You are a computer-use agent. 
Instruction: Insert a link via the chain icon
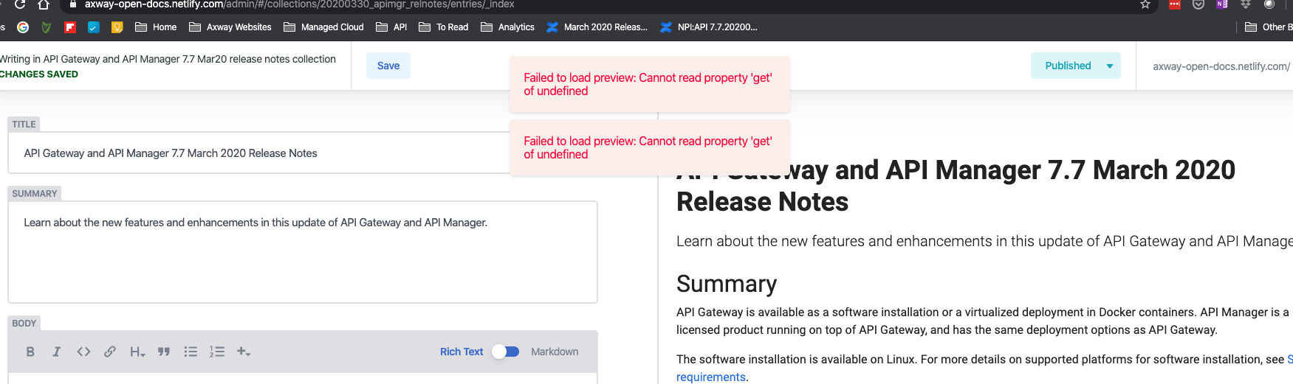(x=110, y=352)
